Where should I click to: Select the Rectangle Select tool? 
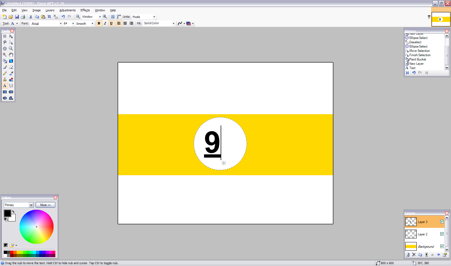[5, 36]
